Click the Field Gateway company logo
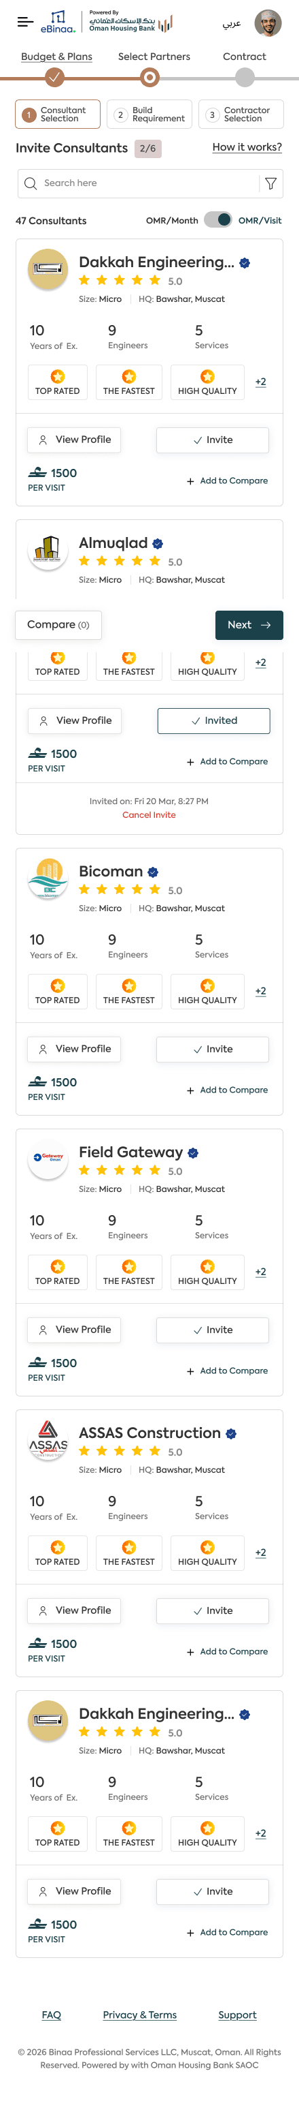299x2127 pixels. 48,1159
